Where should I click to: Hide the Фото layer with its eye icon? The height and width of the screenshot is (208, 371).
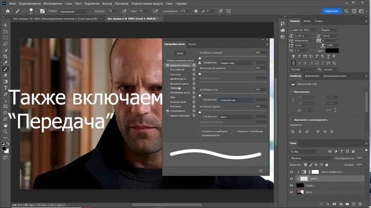[292, 192]
